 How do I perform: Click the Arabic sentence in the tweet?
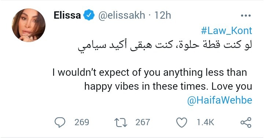[165, 46]
